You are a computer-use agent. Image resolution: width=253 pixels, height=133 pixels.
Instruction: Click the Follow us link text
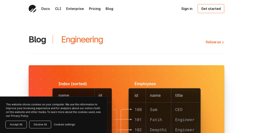click(x=213, y=42)
